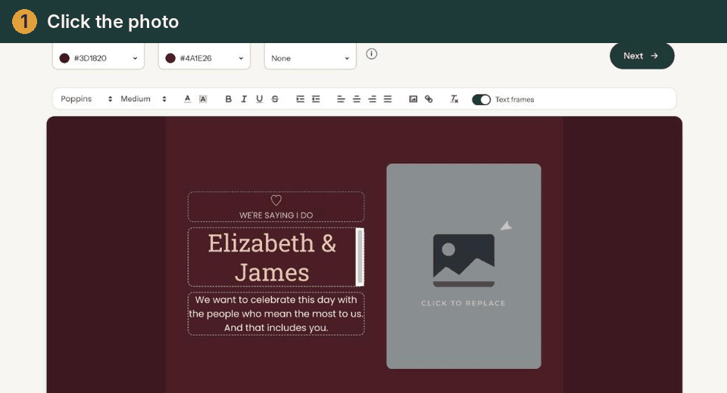727x393 pixels.
Task: Click the 'We want to celebrate' paragraph
Action: [x=276, y=314]
